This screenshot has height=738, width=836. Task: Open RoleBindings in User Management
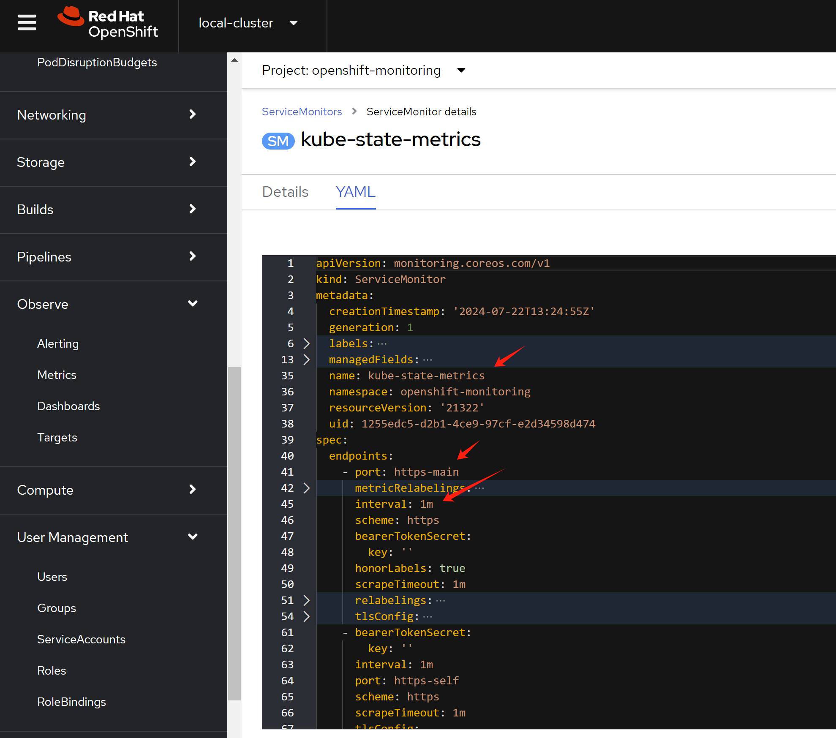pyautogui.click(x=71, y=702)
